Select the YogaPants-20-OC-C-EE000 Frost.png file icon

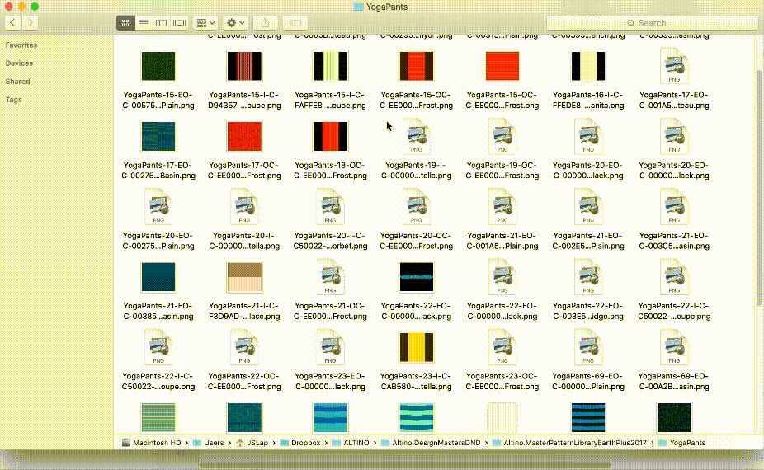click(416, 206)
